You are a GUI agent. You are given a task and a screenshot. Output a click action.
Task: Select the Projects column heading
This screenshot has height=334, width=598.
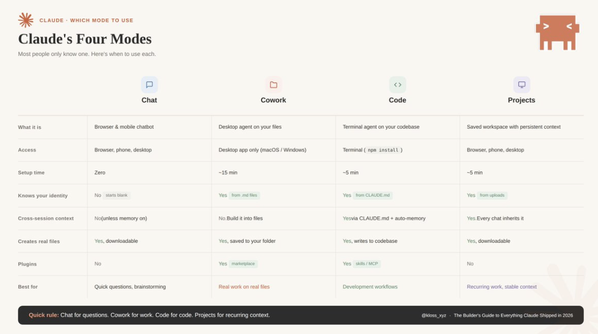pyautogui.click(x=521, y=100)
